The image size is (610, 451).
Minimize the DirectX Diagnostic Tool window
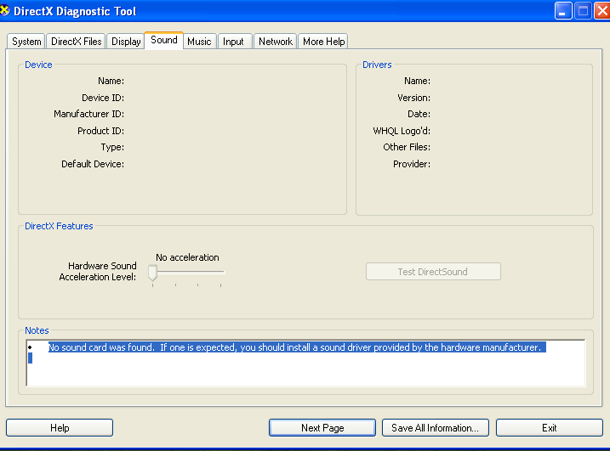point(563,11)
